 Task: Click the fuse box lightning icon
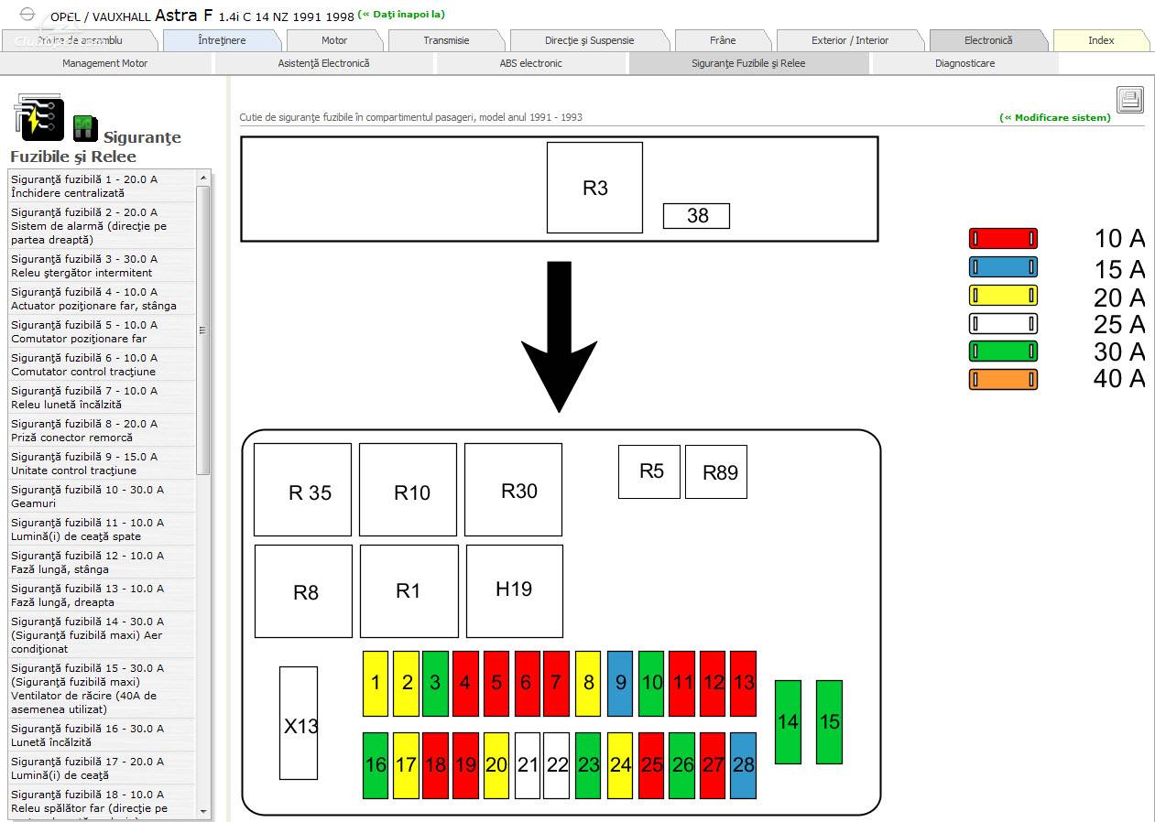pyautogui.click(x=38, y=116)
